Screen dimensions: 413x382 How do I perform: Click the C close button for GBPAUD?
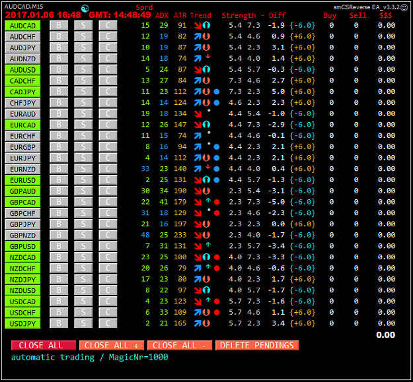pyautogui.click(x=108, y=191)
